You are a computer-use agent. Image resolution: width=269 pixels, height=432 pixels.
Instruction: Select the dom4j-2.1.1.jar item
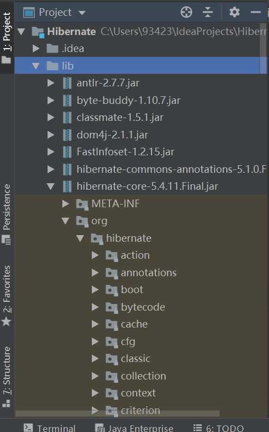click(113, 135)
